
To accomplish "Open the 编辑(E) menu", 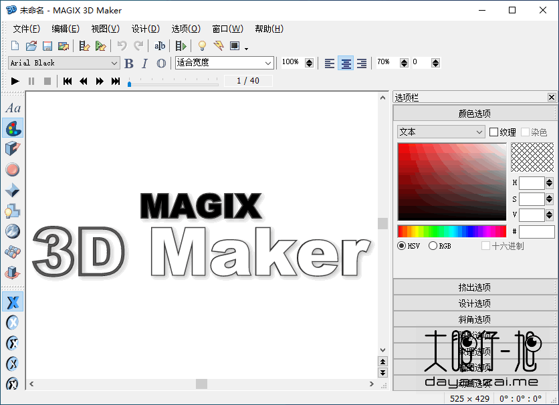I will [66, 29].
